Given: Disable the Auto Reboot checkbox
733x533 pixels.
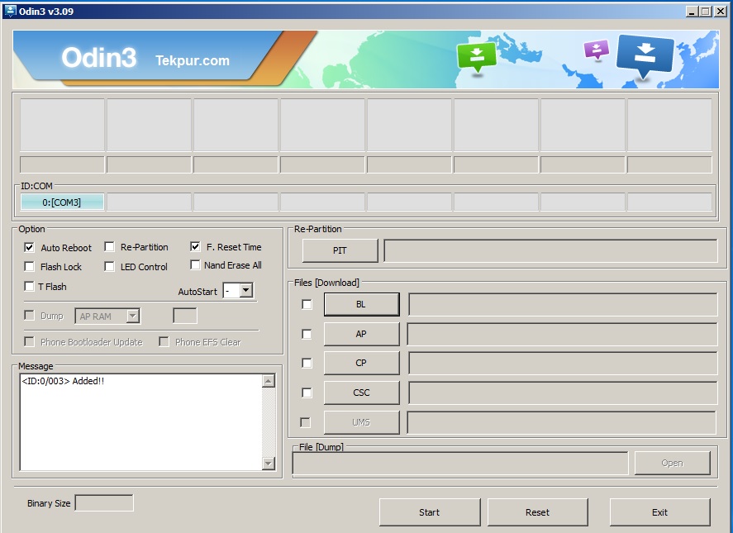Looking at the screenshot, I should [x=30, y=247].
